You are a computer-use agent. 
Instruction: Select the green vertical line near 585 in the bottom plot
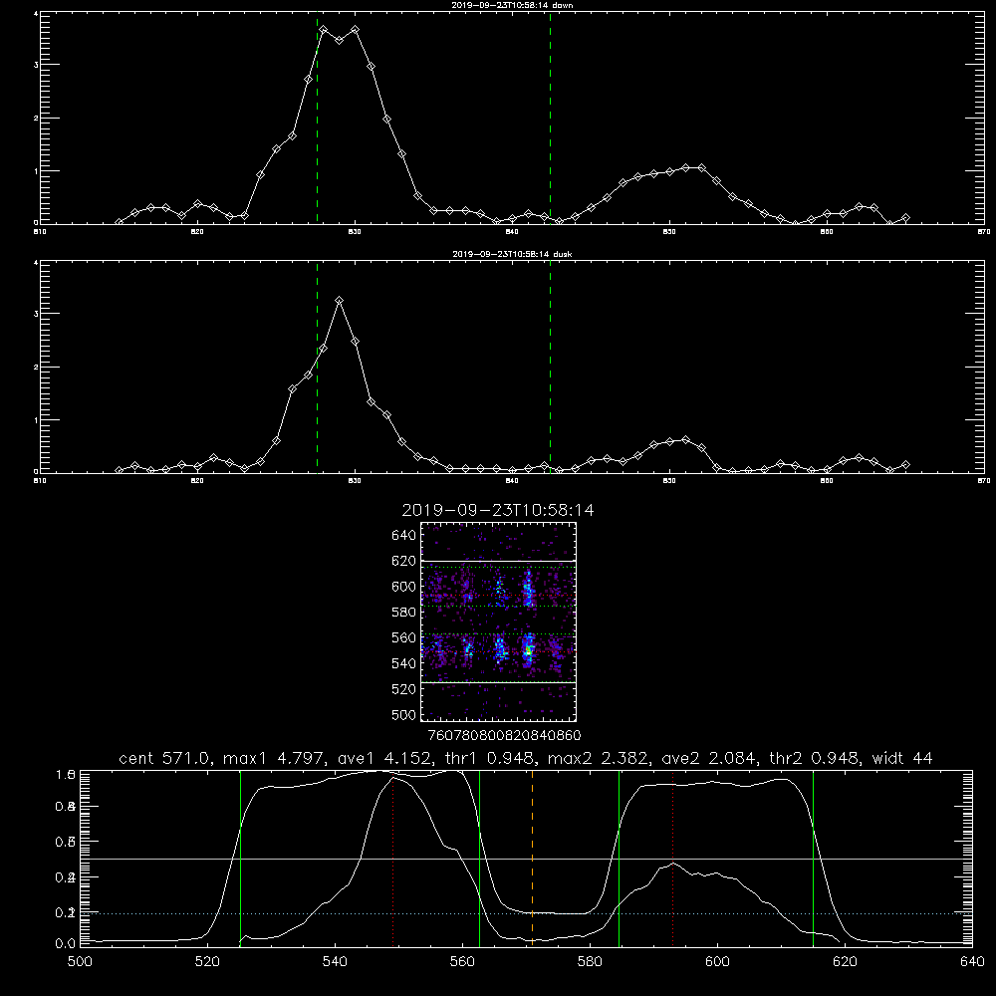[x=619, y=858]
